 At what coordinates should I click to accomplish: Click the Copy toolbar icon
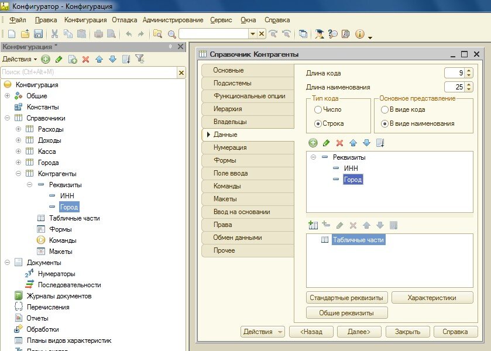tap(68, 34)
